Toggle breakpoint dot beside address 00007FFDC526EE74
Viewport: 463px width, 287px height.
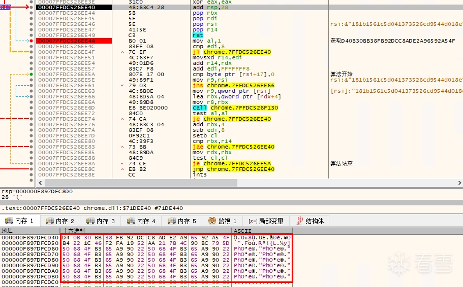[x=32, y=119]
